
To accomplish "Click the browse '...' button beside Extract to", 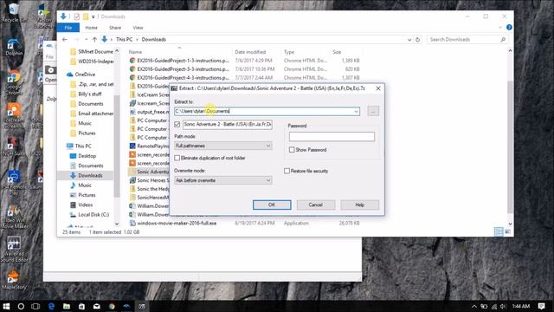I will point(373,111).
